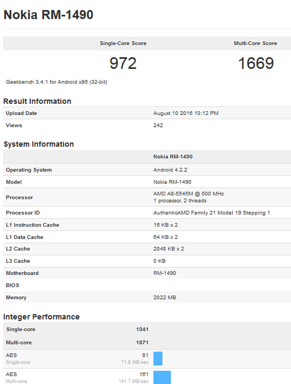Select the AES single-core score 81
Viewport: 291px width, 384px height.
pos(145,355)
